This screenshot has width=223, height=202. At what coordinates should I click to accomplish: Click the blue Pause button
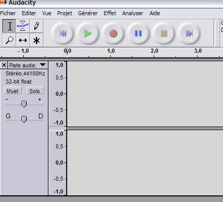(139, 33)
